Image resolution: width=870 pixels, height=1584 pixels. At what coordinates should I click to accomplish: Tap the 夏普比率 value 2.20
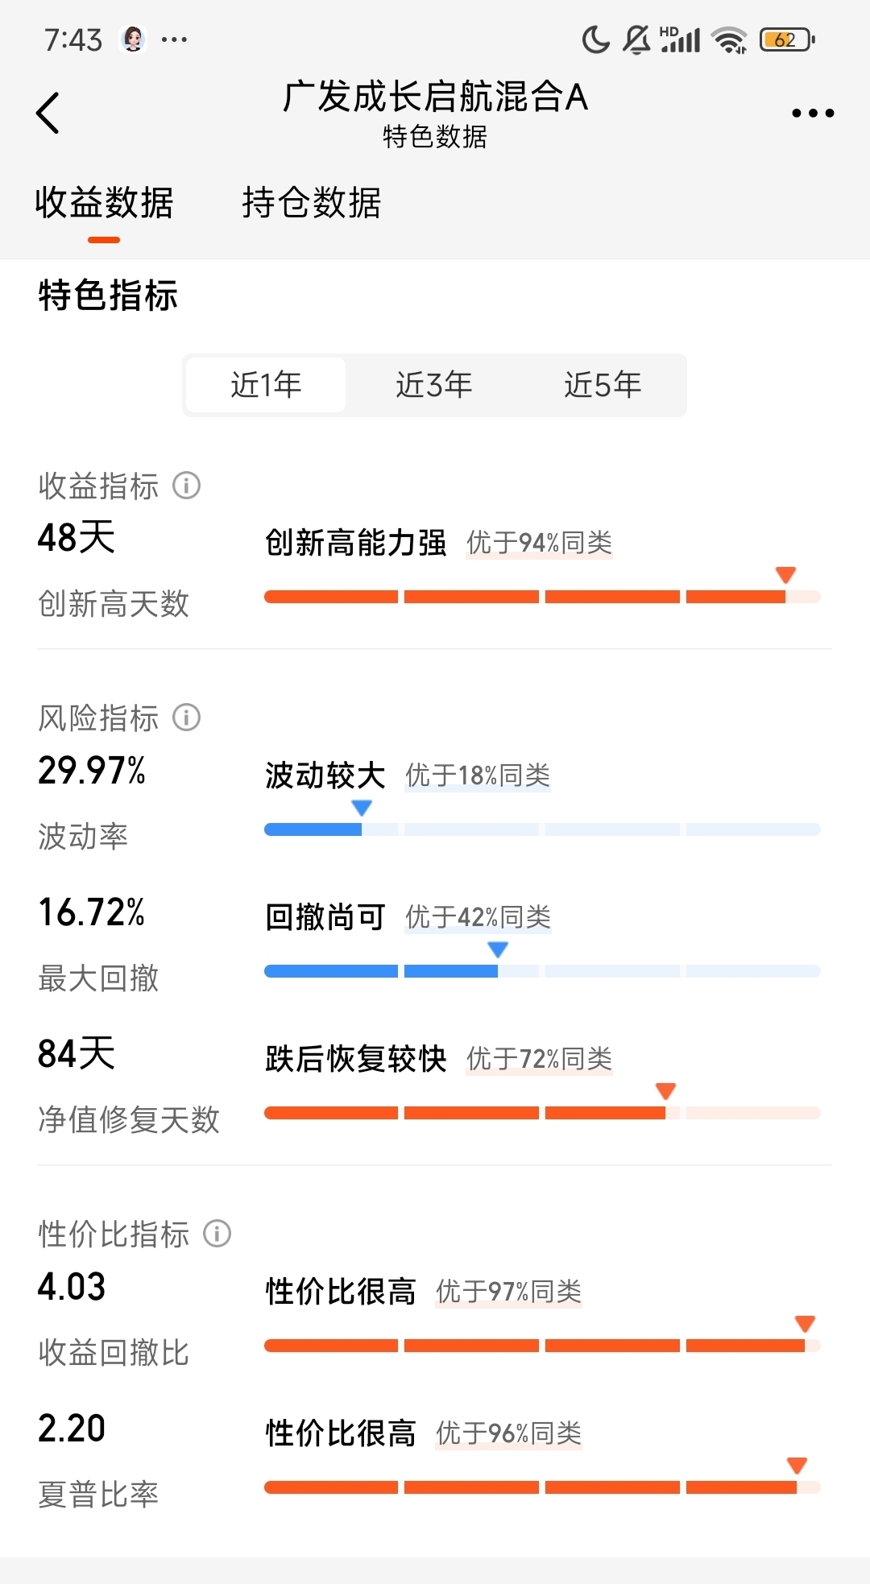pyautogui.click(x=72, y=1429)
